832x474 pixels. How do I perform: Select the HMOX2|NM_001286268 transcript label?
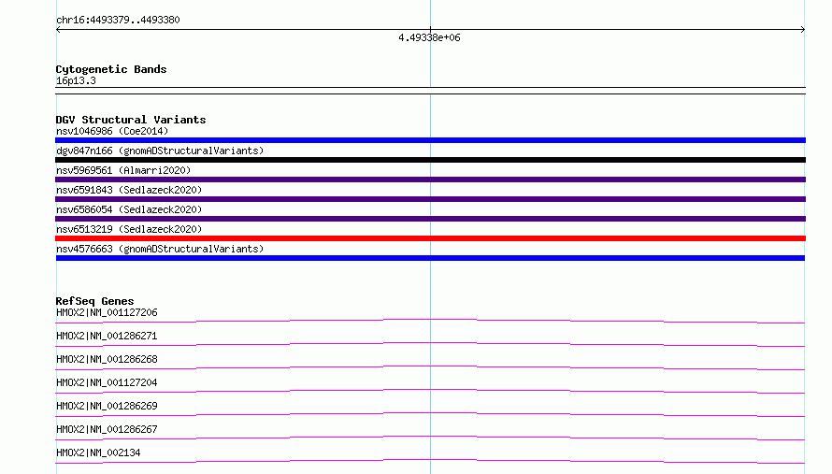tap(107, 359)
